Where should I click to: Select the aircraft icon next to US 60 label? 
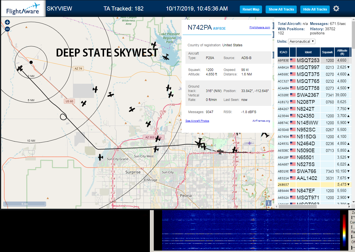tap(84, 103)
